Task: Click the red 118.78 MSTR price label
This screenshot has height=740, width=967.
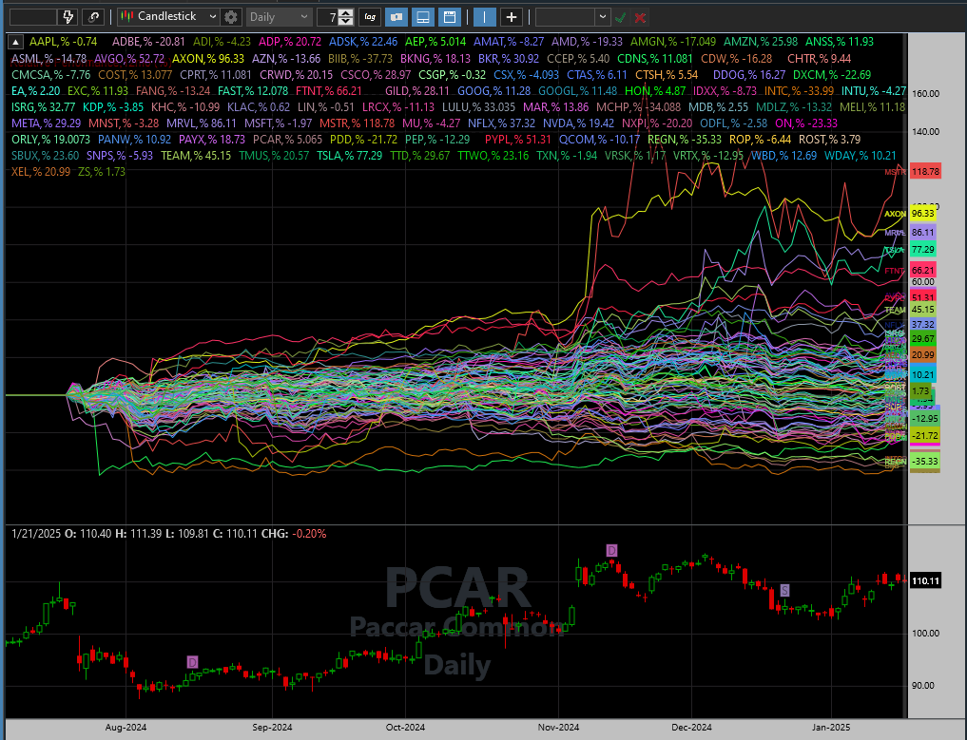Action: pos(925,171)
